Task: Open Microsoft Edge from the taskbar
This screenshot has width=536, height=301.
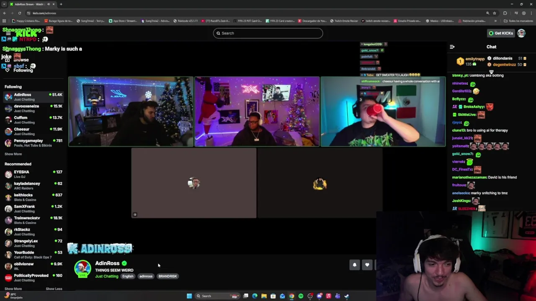Action: [255, 296]
